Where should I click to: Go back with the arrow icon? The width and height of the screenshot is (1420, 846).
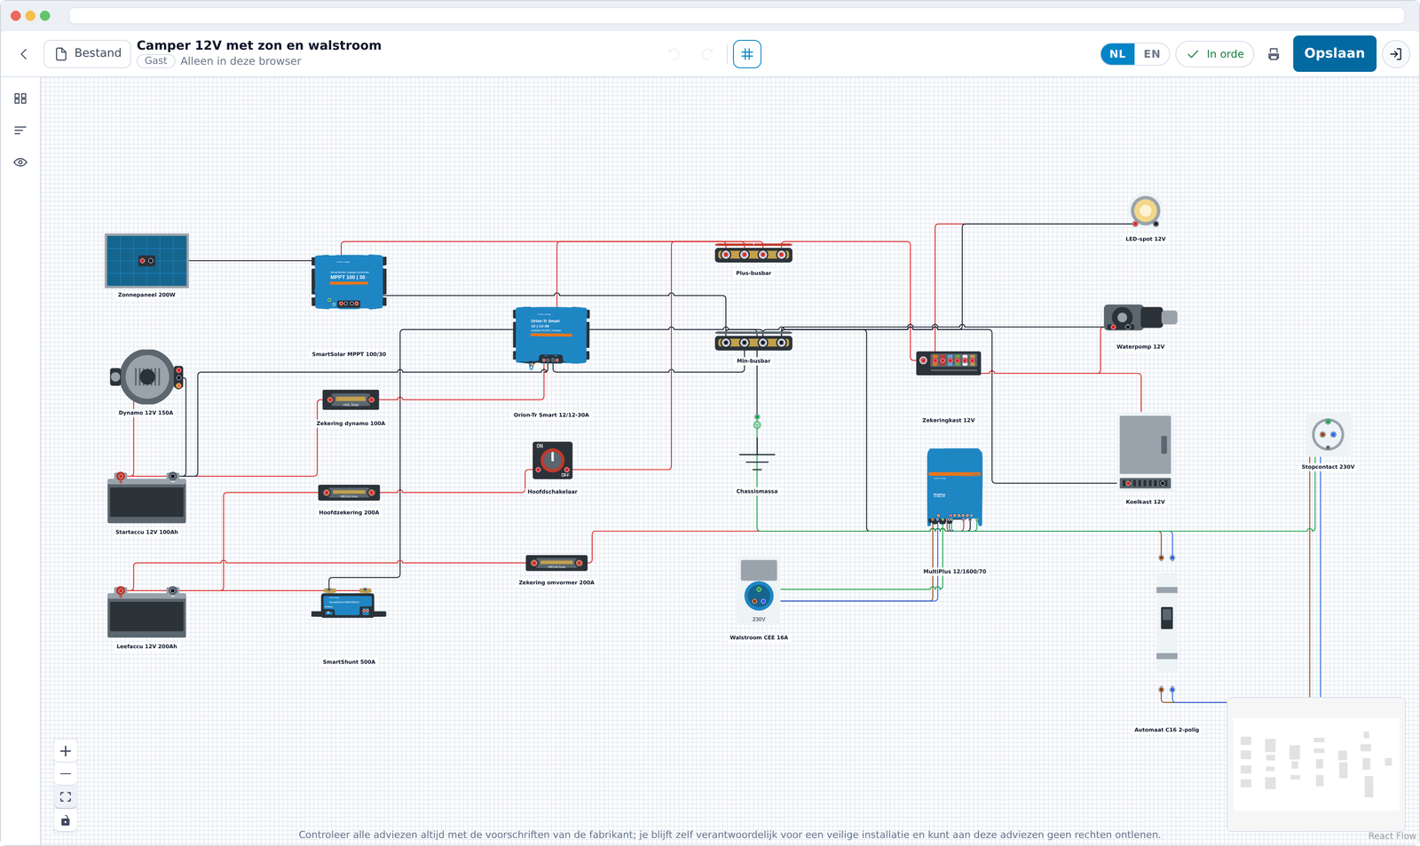24,54
